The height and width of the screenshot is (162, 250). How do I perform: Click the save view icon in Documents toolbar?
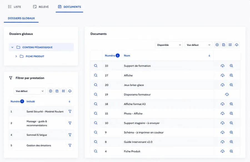point(224,45)
